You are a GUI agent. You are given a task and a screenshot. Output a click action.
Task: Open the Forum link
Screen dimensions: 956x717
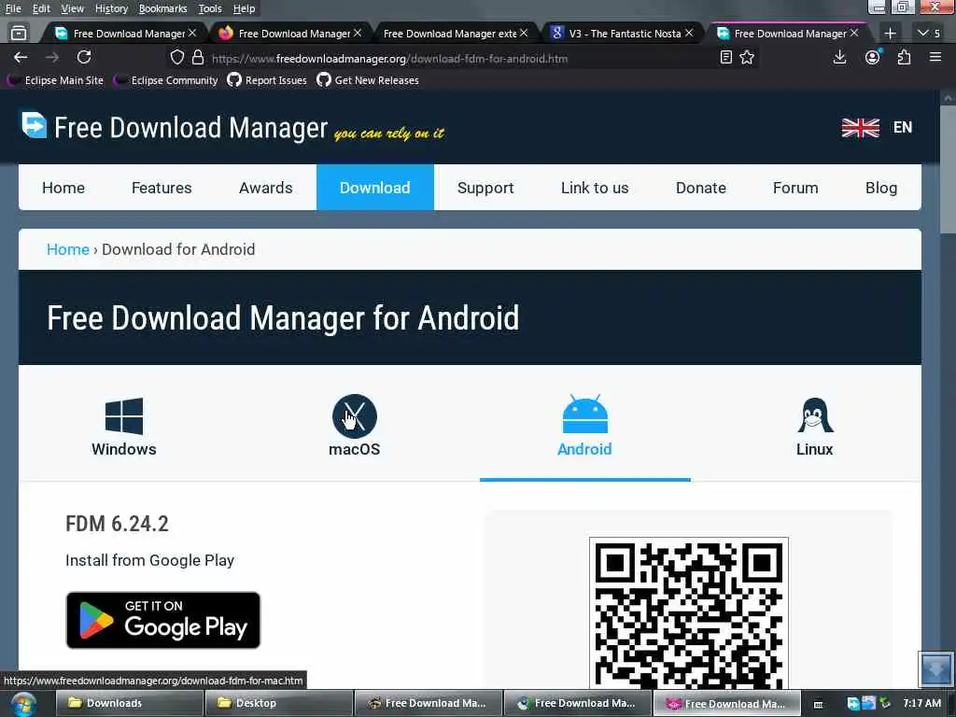[x=795, y=188]
